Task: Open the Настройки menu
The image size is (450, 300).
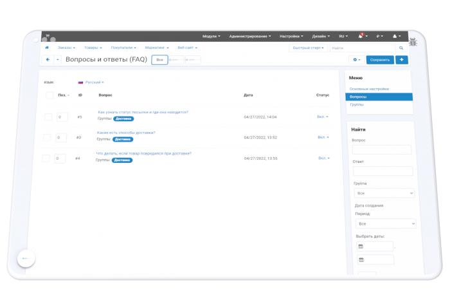Action: (291, 36)
